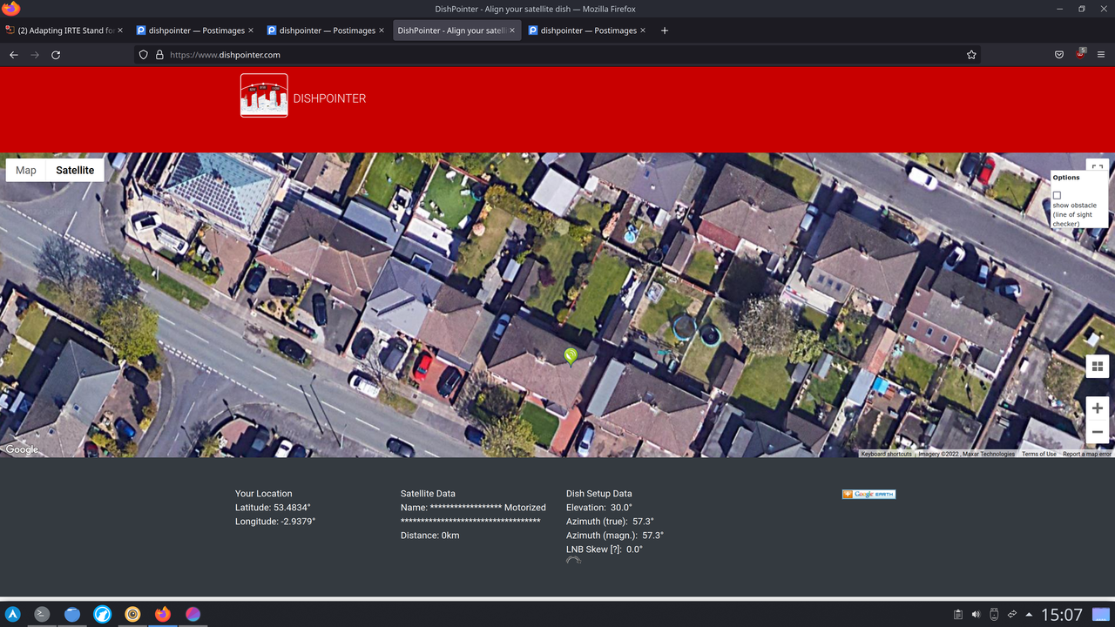This screenshot has height=627, width=1115.
Task: Click the DishPointer logo image
Action: point(264,95)
